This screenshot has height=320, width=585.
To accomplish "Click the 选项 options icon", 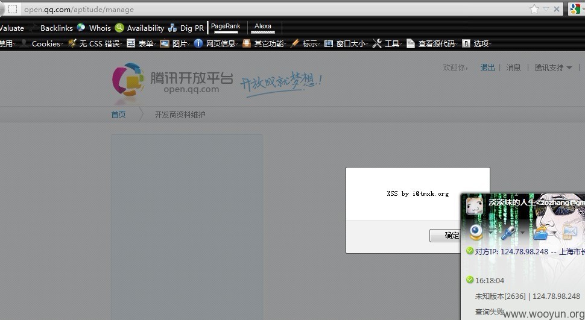I will pos(466,43).
